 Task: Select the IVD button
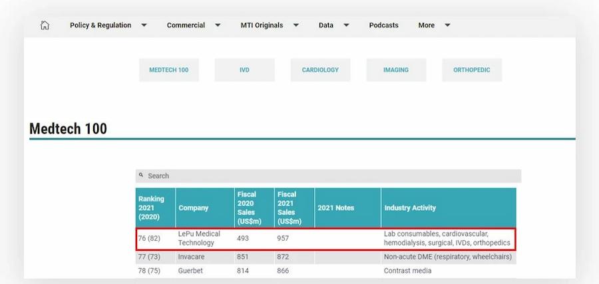[244, 70]
